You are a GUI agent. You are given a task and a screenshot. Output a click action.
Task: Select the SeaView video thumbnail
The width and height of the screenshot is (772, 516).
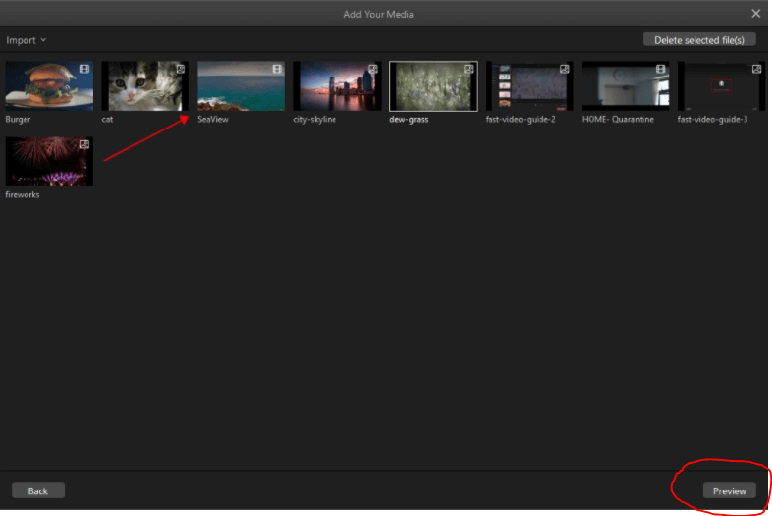click(x=241, y=85)
